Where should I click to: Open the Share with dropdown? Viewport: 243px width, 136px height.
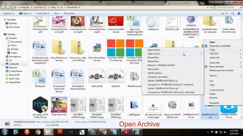tap(43, 14)
